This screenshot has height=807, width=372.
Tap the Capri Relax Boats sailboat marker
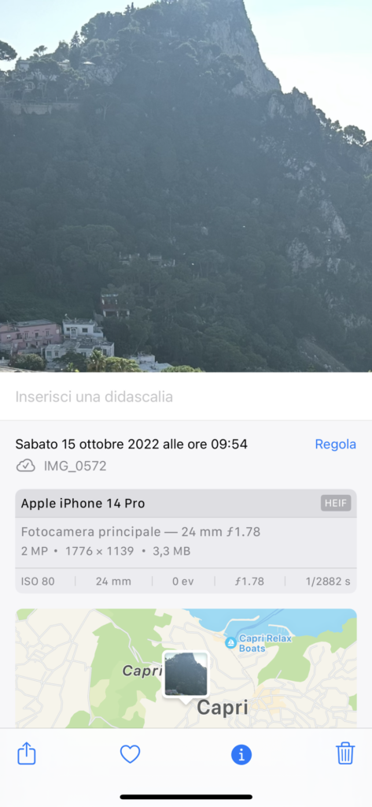tap(231, 642)
